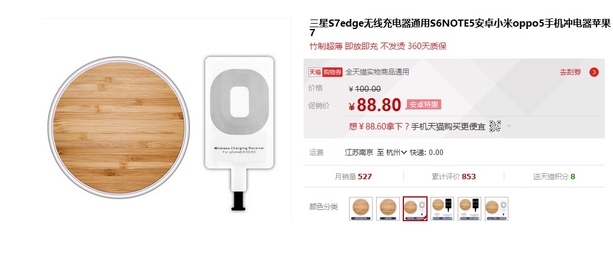Choose the last color option thumbnail

coord(497,209)
